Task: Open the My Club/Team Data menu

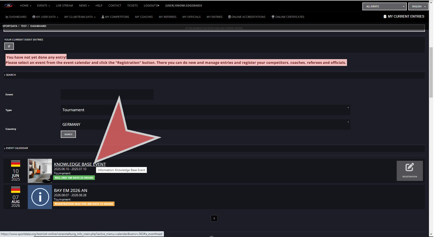Action: pos(80,17)
